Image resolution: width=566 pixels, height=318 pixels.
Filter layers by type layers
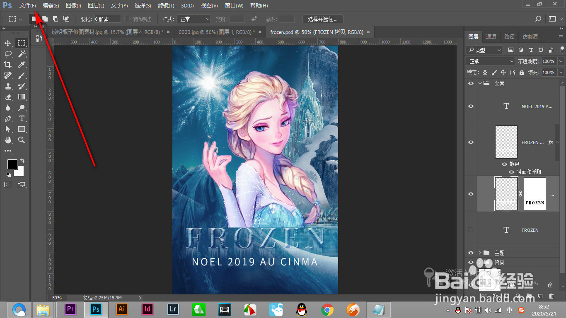[531, 50]
